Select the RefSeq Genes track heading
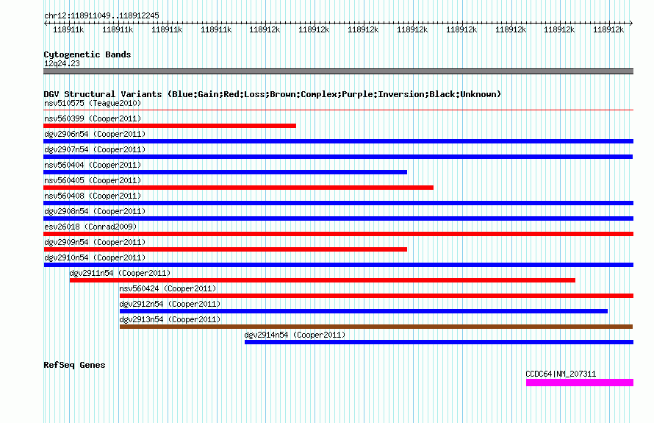This screenshot has width=654, height=423. (x=74, y=365)
